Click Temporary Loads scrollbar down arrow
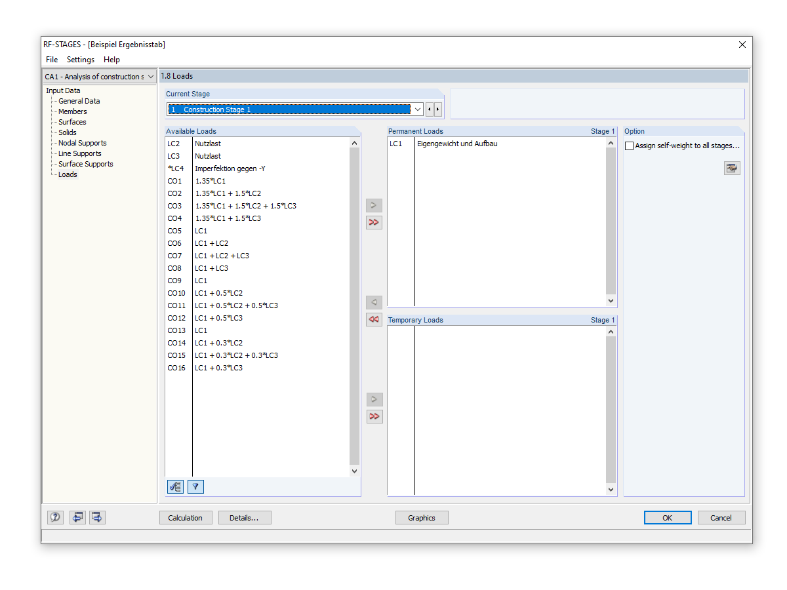Image resolution: width=787 pixels, height=590 pixels. pyautogui.click(x=611, y=489)
